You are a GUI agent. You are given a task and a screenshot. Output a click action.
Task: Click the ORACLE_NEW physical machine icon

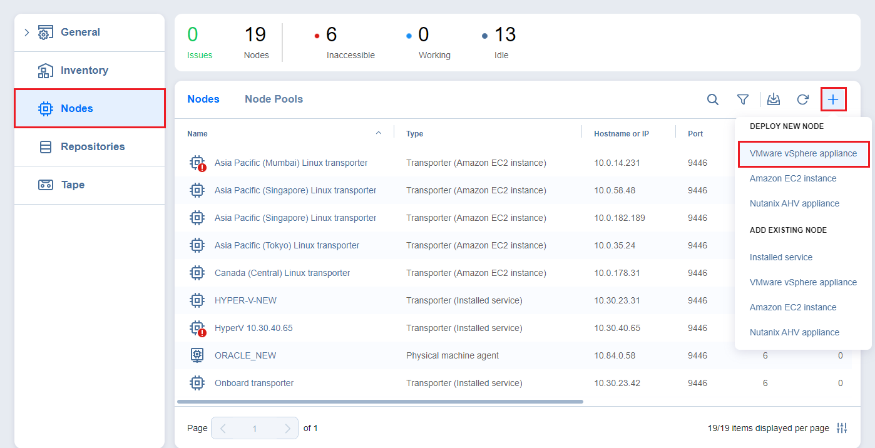pyautogui.click(x=197, y=355)
